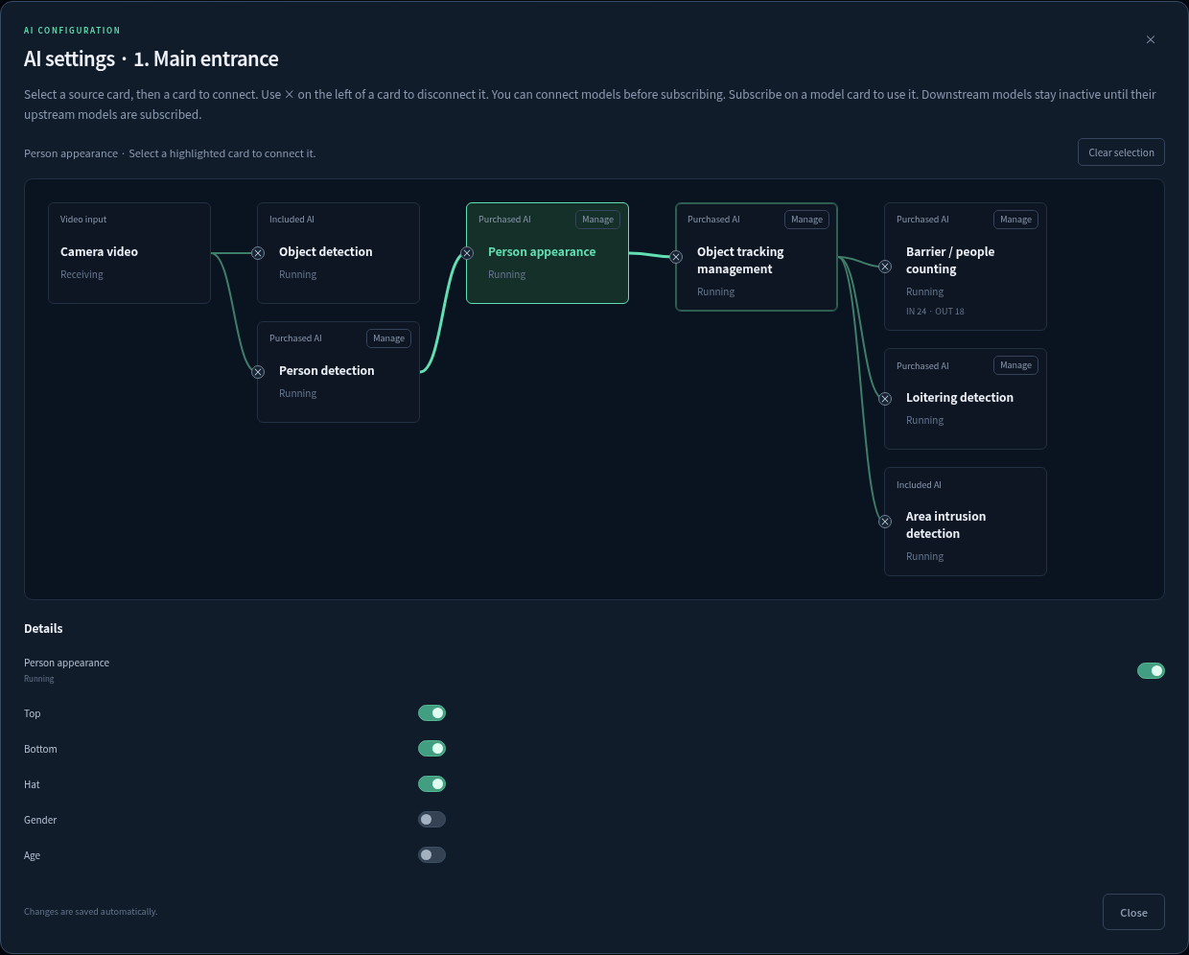Disconnect Object detection using its X icon
The width and height of the screenshot is (1189, 955).
coord(258,253)
